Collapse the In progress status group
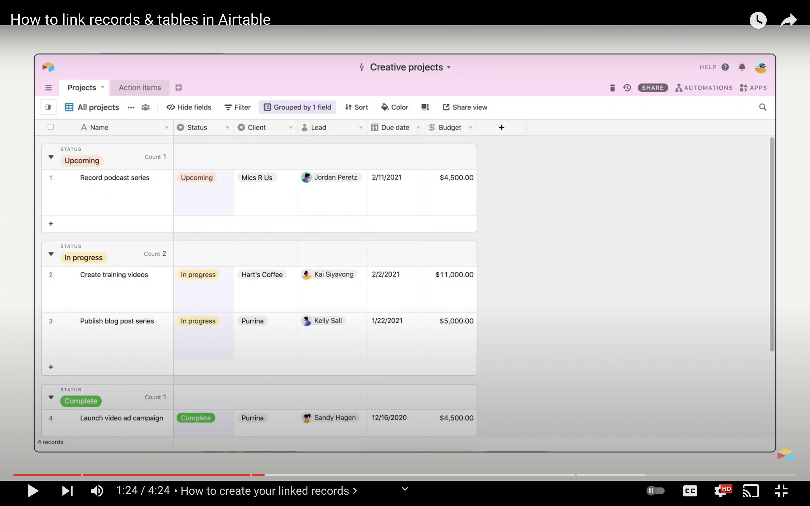The width and height of the screenshot is (810, 506). [51, 254]
